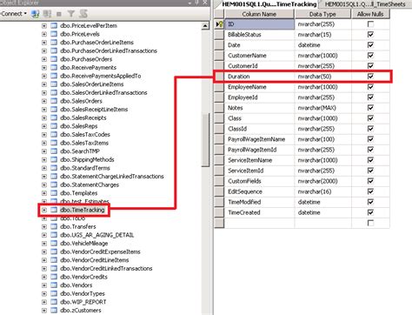Select row header for the CustomerId column
Screen dimensions: 412x315
(219, 66)
